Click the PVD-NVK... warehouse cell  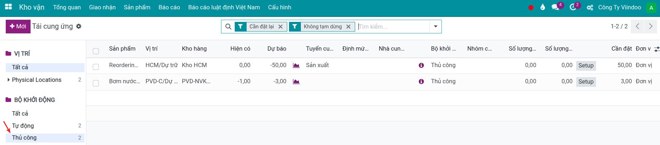point(196,81)
